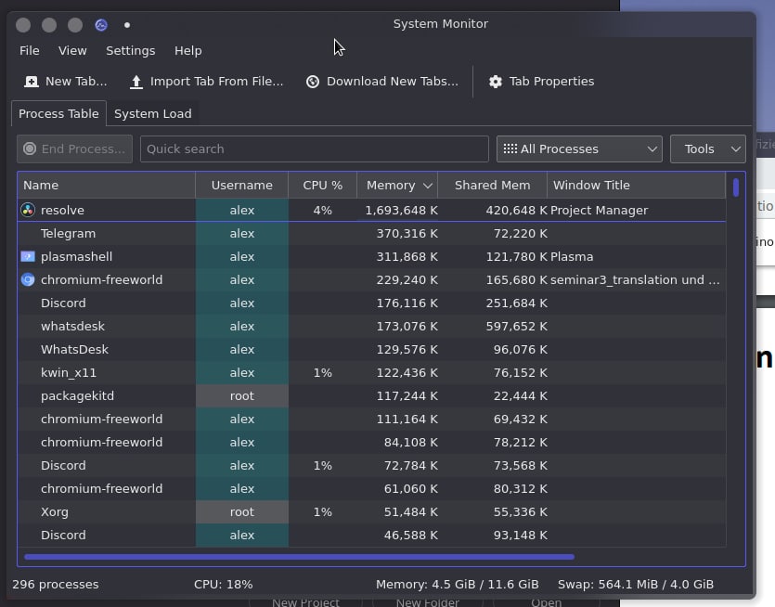
Task: Sort by the Username column header
Action: click(241, 186)
